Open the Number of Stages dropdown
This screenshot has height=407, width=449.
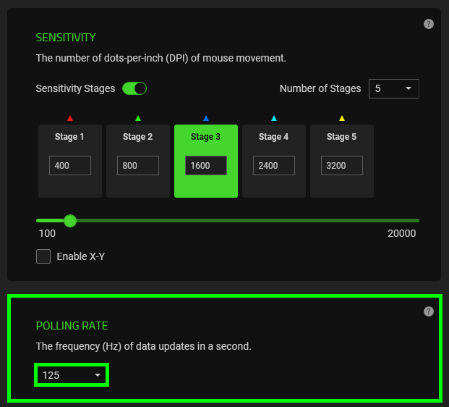pos(393,88)
